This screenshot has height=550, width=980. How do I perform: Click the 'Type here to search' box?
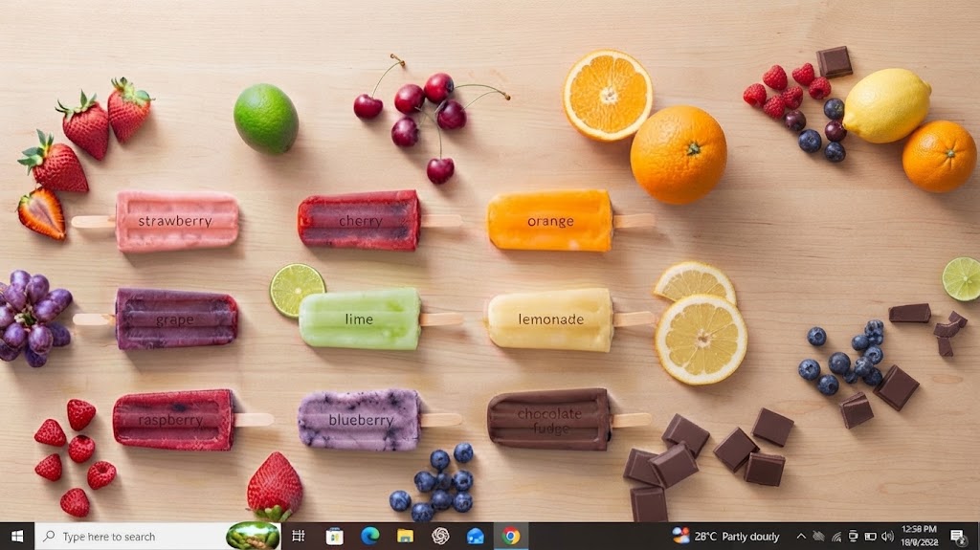158,537
